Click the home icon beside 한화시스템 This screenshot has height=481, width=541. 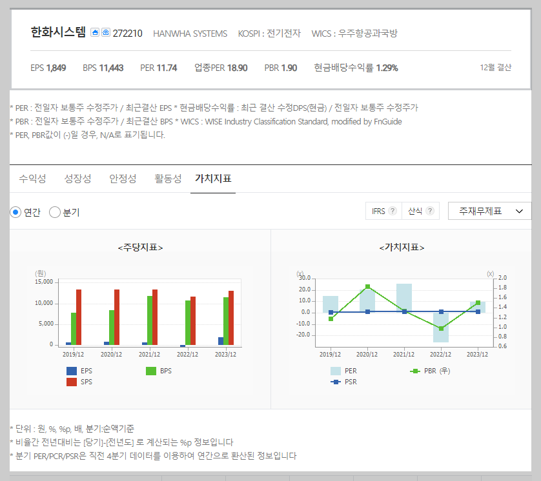[95, 32]
